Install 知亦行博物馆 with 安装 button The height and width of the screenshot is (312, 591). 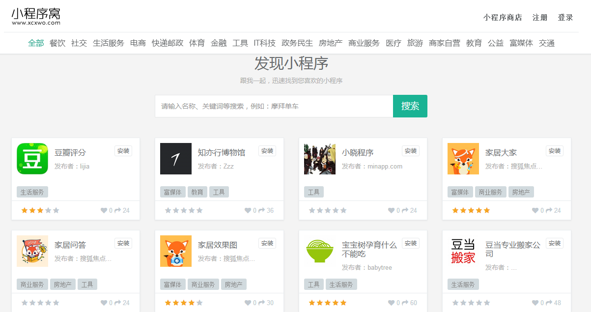pyautogui.click(x=267, y=151)
